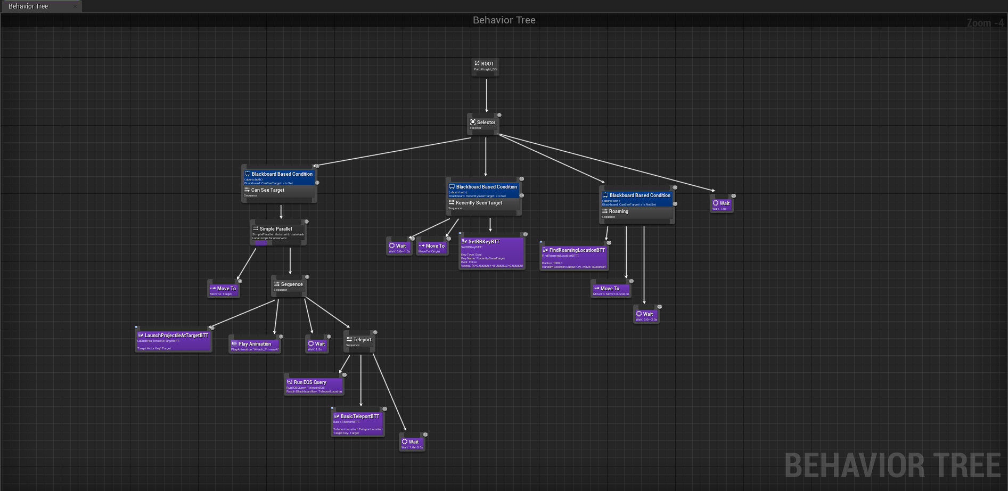This screenshot has height=491, width=1008.
Task: Click the '(aborts self)' text on the Roaming decorator
Action: point(611,201)
